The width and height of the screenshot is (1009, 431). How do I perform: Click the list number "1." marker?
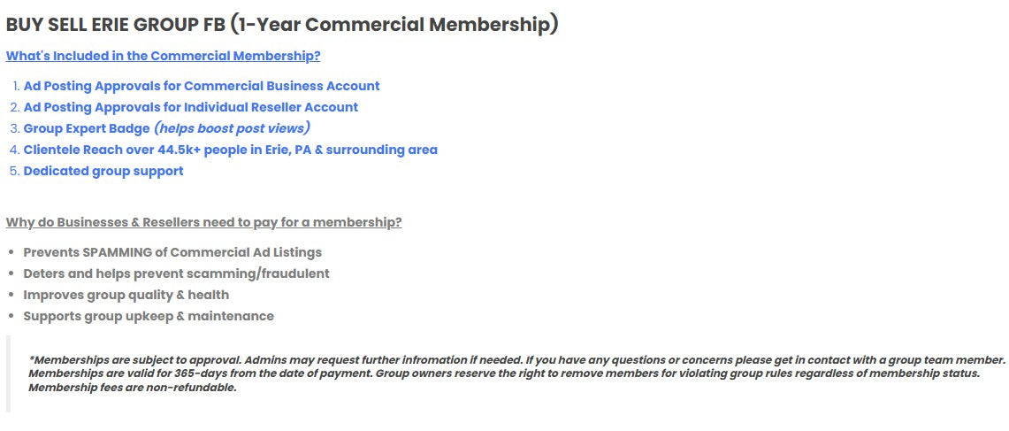pos(16,86)
